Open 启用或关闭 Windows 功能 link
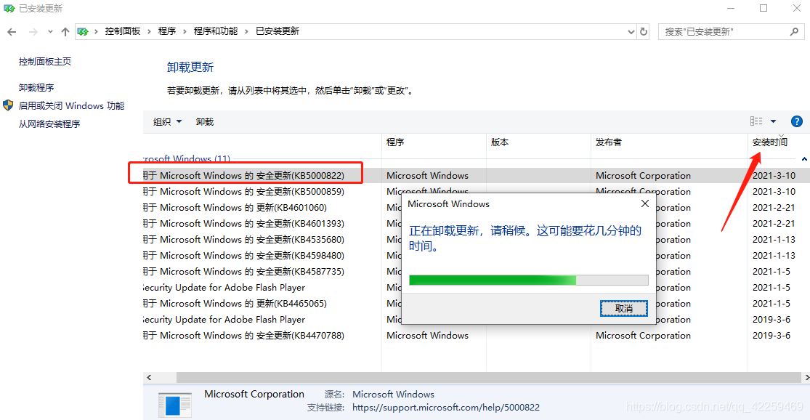This screenshot has height=420, width=810. [71, 106]
